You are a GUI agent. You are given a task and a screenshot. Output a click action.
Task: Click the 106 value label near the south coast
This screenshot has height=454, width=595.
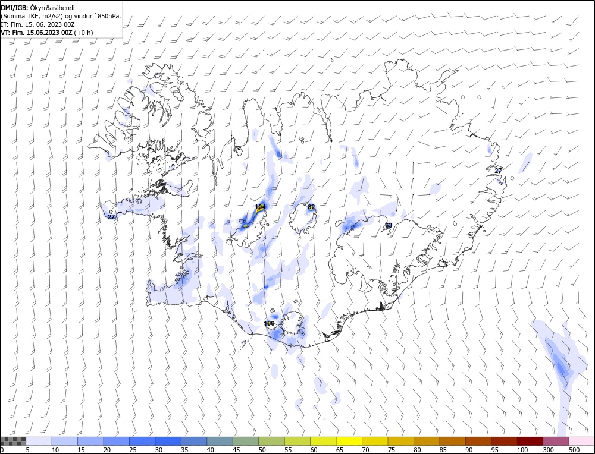[269, 323]
